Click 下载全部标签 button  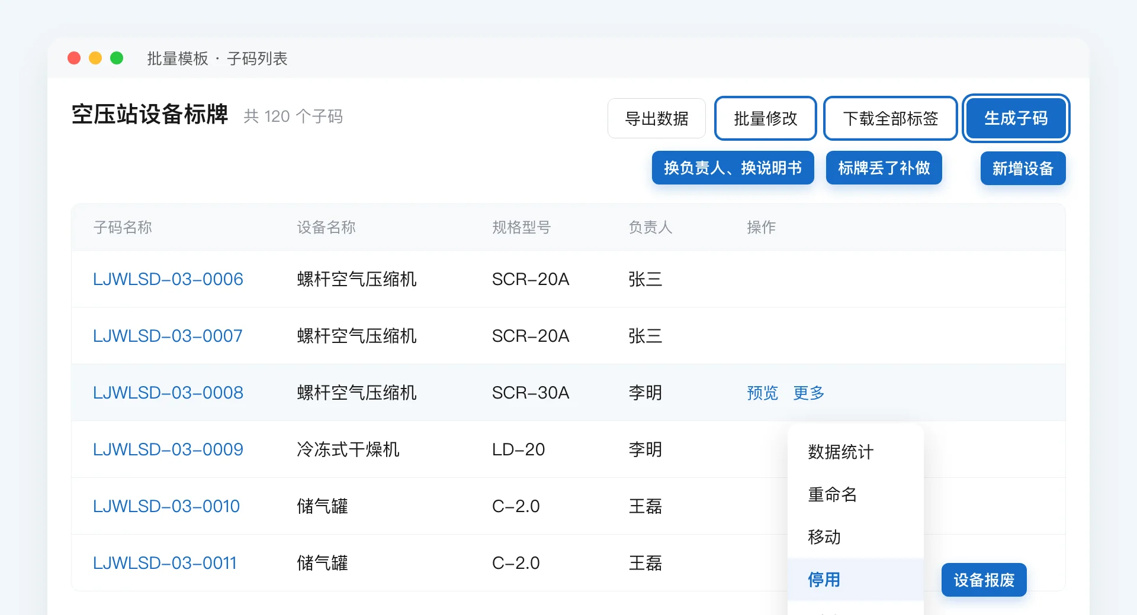click(890, 118)
